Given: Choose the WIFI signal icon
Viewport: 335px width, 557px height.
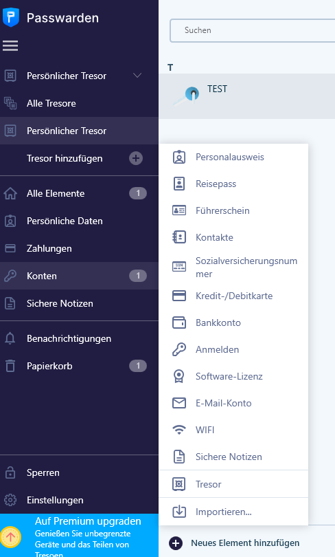Looking at the screenshot, I should tap(179, 430).
